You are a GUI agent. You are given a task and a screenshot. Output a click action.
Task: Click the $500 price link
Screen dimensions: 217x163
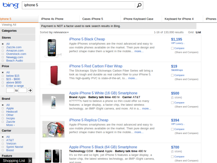click(x=175, y=93)
